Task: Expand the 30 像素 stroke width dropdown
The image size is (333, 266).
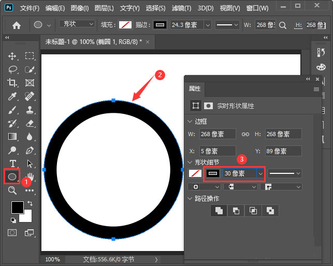Action: (261, 173)
